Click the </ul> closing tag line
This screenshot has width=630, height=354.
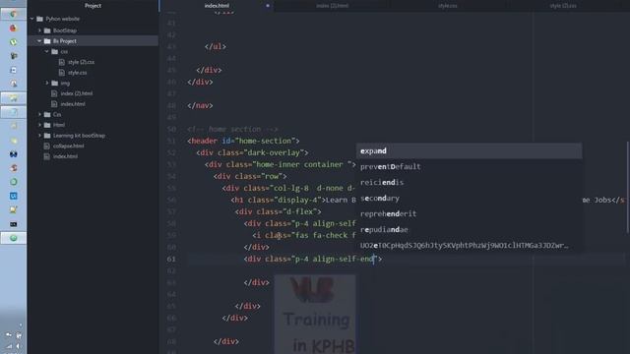pos(216,46)
